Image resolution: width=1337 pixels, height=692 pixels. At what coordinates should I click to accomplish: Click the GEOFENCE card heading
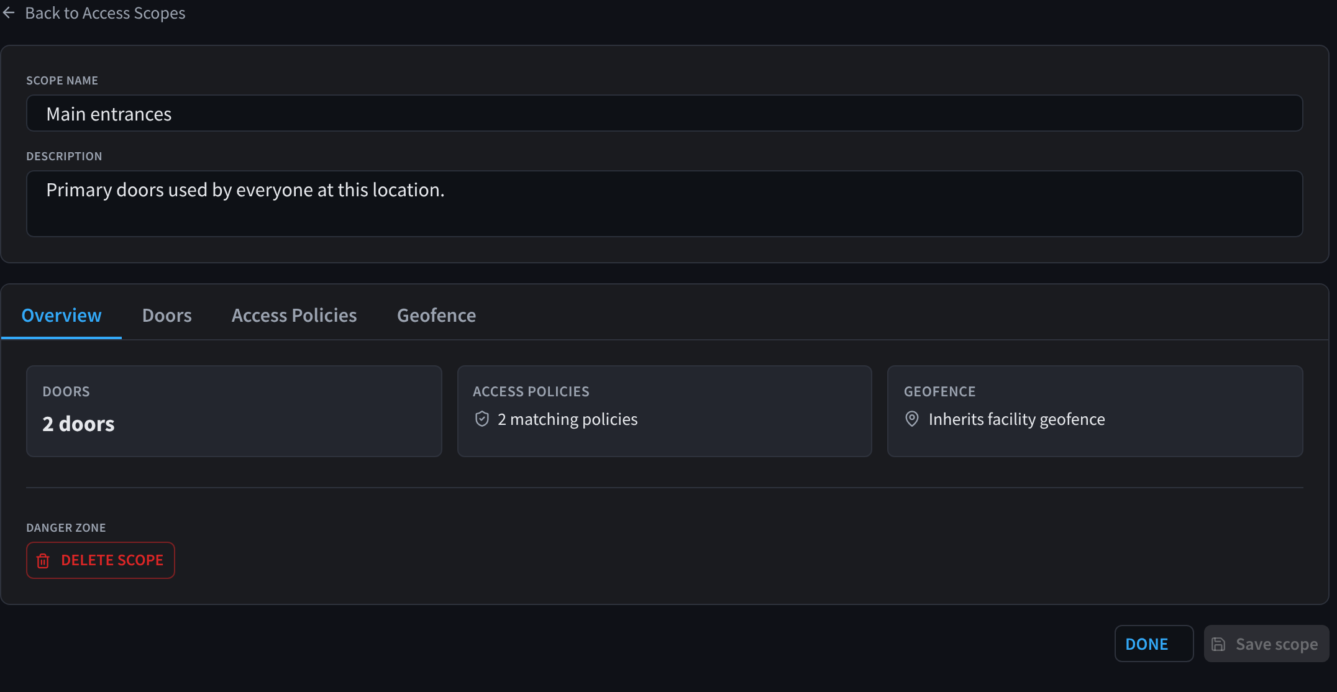[940, 391]
